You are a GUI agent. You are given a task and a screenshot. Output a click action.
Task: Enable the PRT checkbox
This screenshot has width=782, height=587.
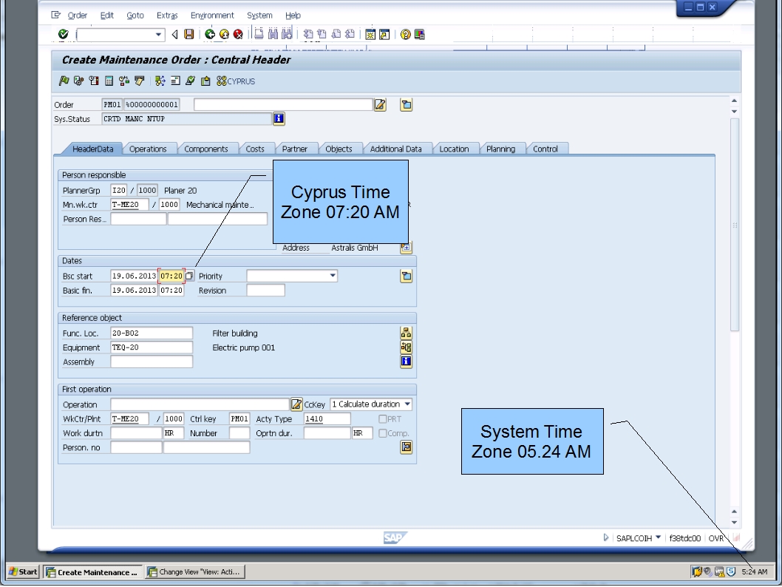tap(382, 418)
